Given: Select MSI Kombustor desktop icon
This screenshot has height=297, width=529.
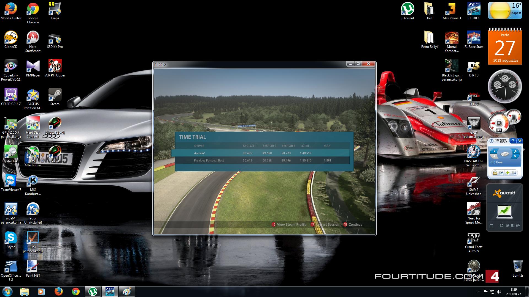Looking at the screenshot, I should click(33, 185).
